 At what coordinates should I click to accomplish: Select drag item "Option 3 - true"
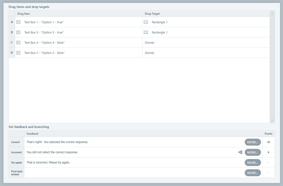(x=79, y=33)
